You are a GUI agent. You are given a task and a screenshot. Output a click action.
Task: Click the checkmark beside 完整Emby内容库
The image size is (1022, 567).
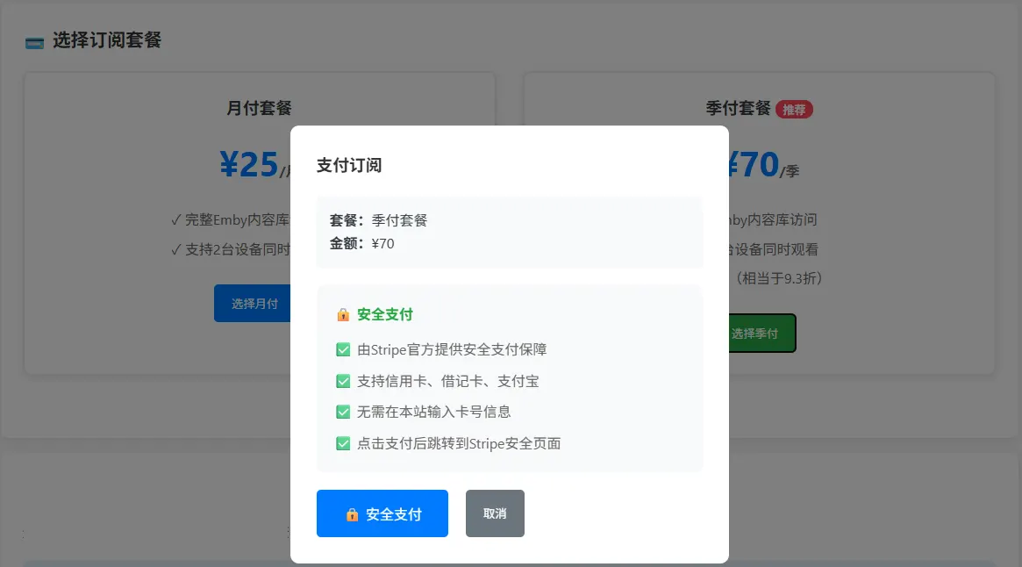174,219
